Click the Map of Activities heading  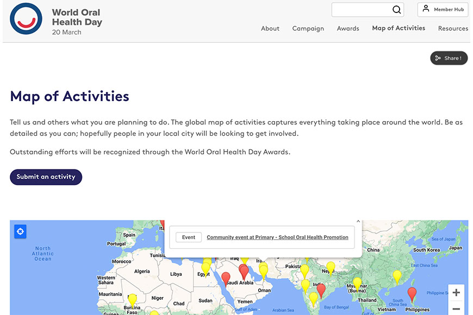click(70, 97)
